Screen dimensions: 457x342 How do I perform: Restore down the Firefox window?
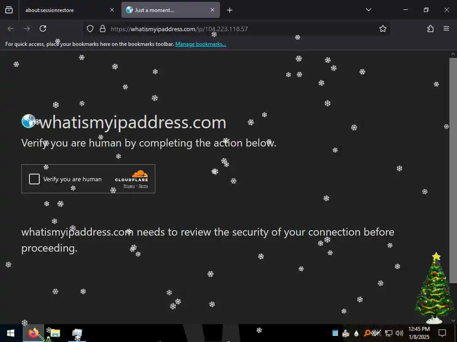[x=426, y=10]
